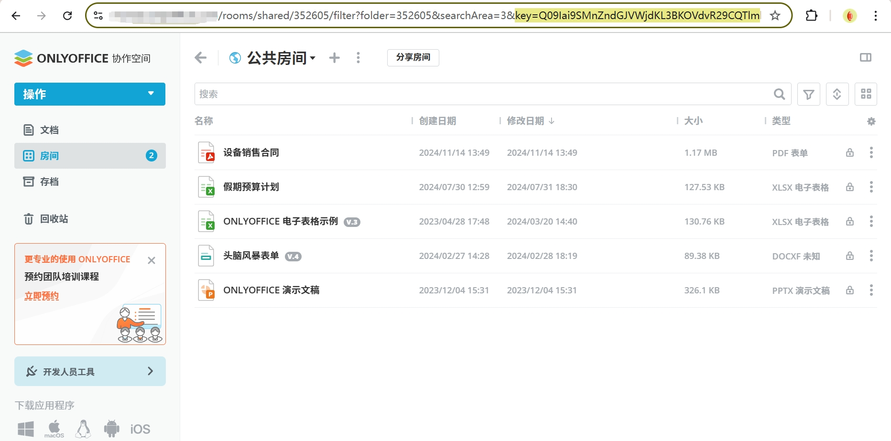Sort by 修改日期 column header
The height and width of the screenshot is (441, 891).
pyautogui.click(x=531, y=121)
